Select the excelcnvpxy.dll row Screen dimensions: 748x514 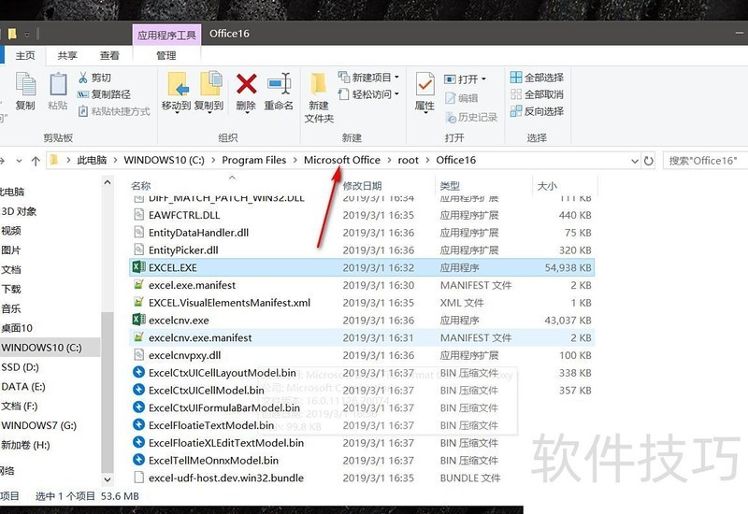click(362, 355)
